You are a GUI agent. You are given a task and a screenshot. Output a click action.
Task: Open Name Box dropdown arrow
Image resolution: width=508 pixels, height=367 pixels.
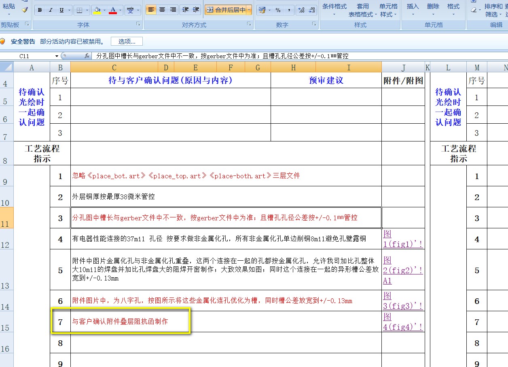point(57,56)
